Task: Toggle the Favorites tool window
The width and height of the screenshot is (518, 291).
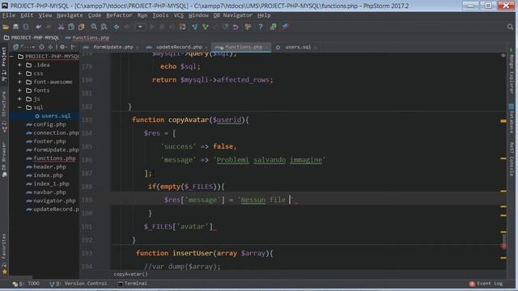Action: coord(4,254)
